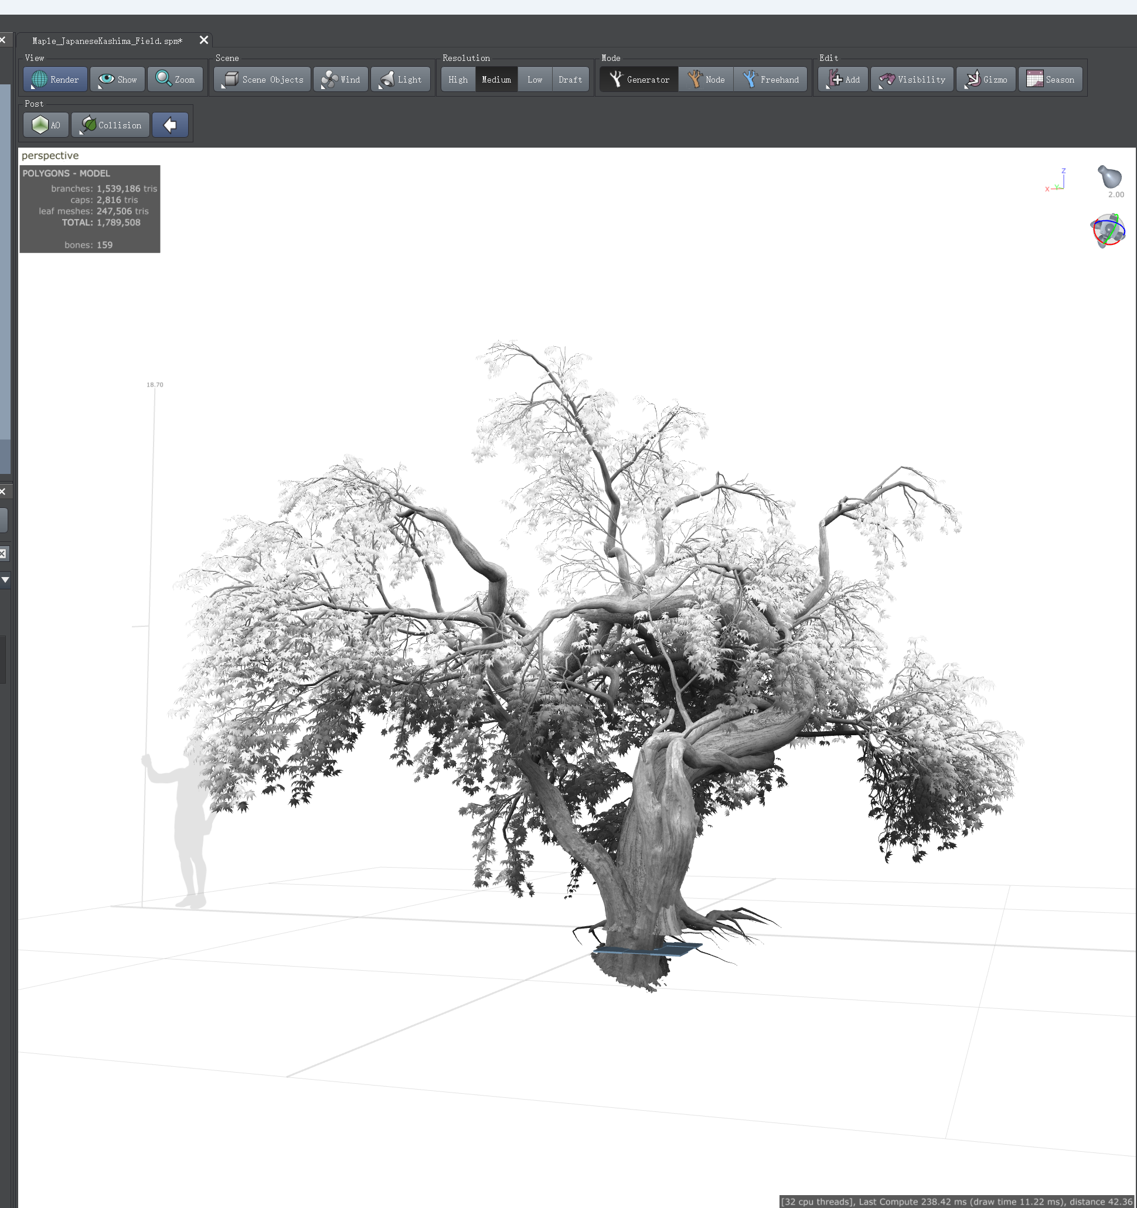Click the Collision button
1137x1208 pixels.
[111, 125]
